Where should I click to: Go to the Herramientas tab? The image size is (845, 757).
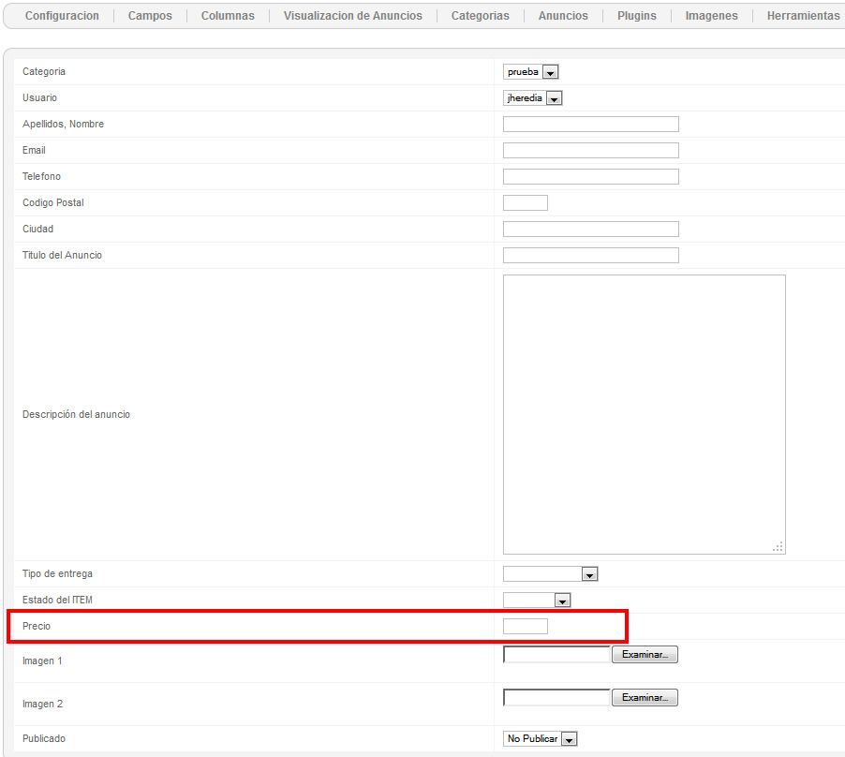[x=803, y=16]
